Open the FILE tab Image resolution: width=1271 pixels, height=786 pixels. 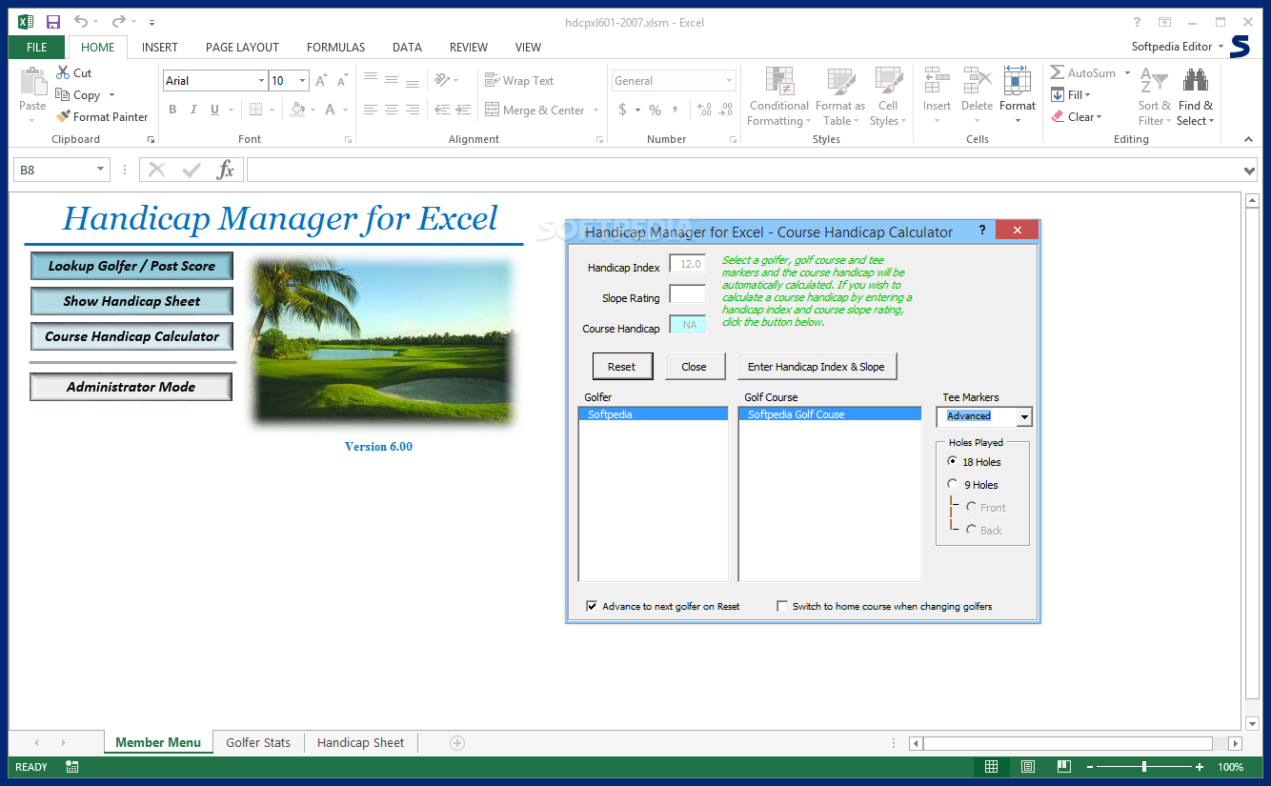[x=37, y=47]
